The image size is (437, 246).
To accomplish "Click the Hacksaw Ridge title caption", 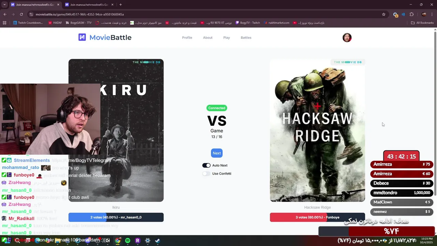I will (x=318, y=207).
